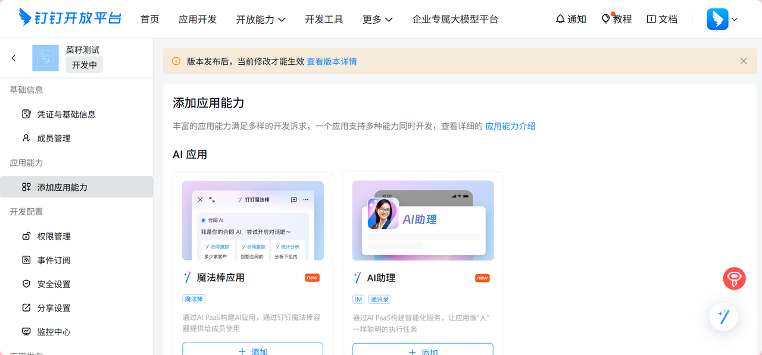Click the floating magic wand button
This screenshot has width=762, height=355.
723,317
